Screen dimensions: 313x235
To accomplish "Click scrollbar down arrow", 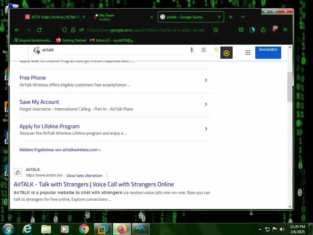I will point(290,207).
